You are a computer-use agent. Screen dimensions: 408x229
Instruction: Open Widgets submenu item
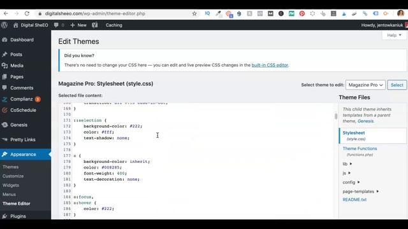(11, 185)
